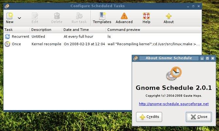Open About dialog window menu icon
The height and width of the screenshot is (131, 219).
coord(135,58)
